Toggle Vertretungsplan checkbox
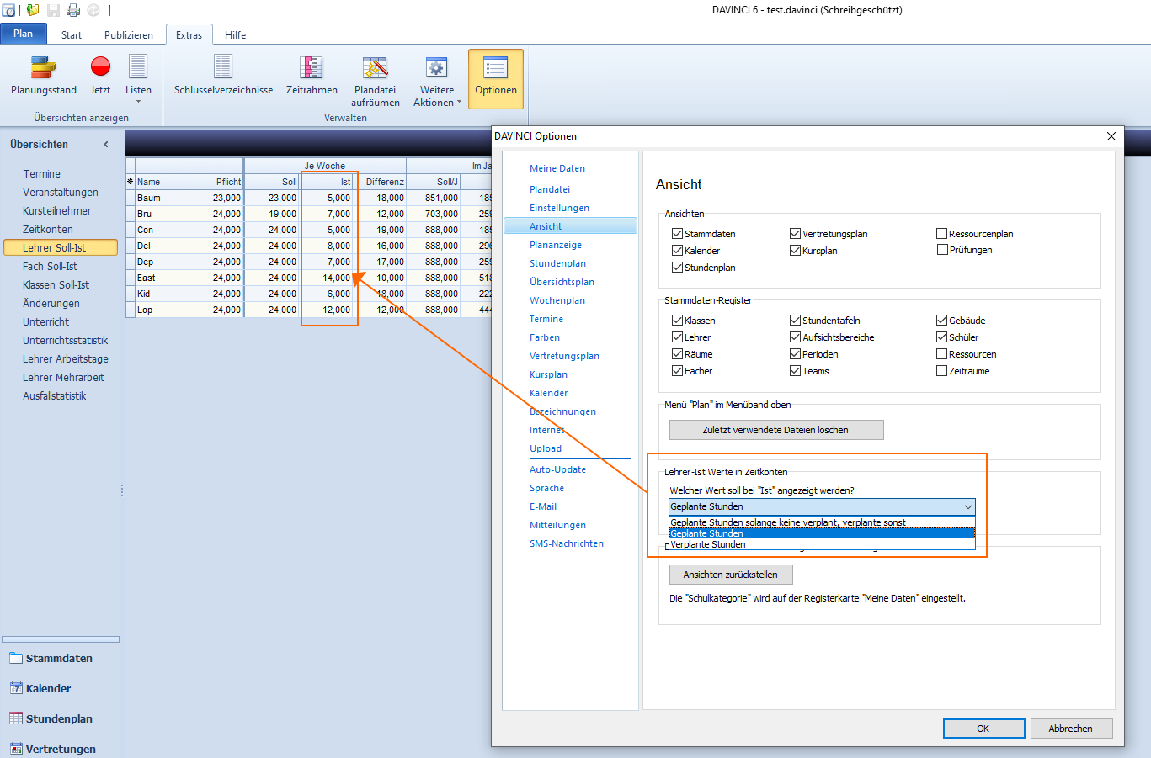Image resolution: width=1151 pixels, height=758 pixels. pyautogui.click(x=795, y=234)
